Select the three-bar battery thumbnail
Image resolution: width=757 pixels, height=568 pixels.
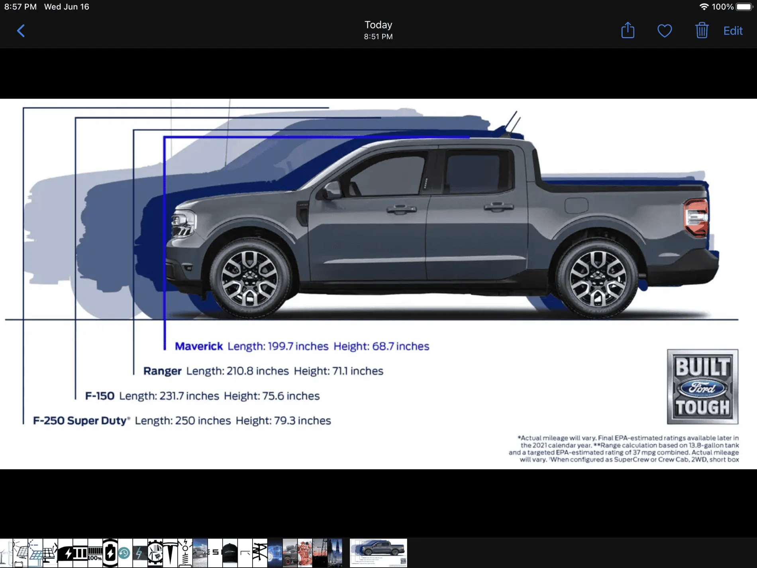pyautogui.click(x=80, y=553)
